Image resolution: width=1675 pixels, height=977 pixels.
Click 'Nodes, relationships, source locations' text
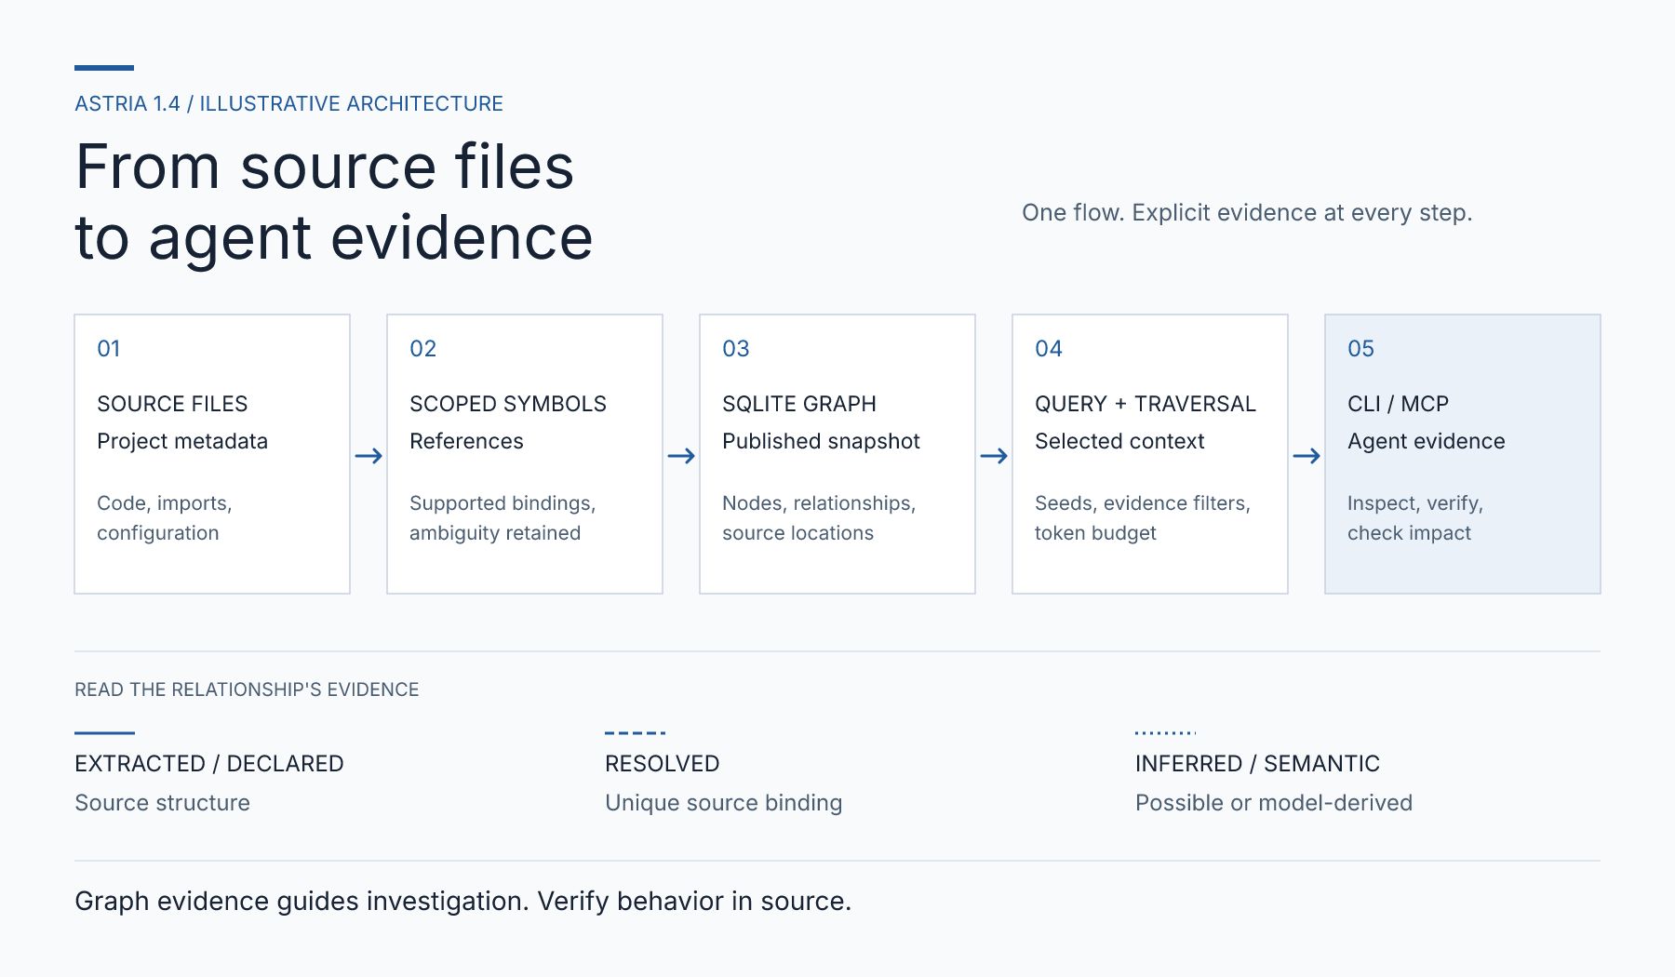[819, 517]
